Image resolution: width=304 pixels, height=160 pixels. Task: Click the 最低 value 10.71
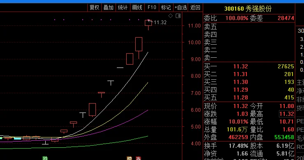tap(287, 122)
